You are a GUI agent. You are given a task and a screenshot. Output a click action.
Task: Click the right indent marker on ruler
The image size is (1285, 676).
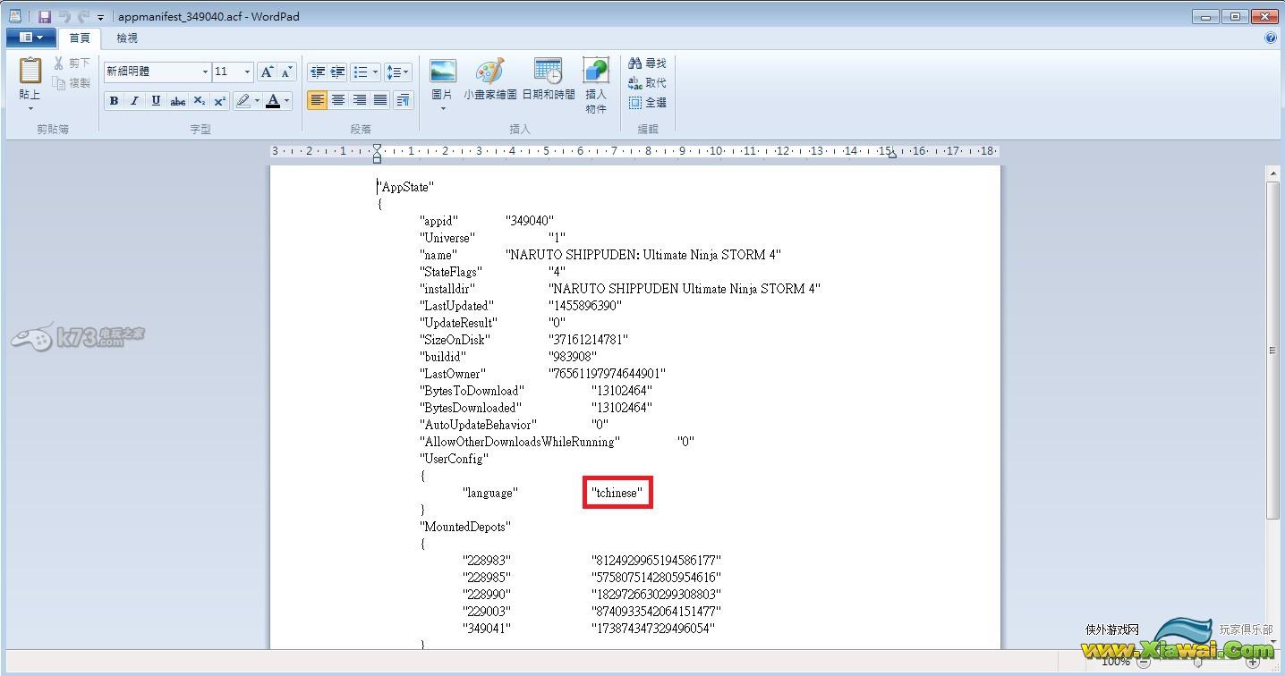[891, 156]
